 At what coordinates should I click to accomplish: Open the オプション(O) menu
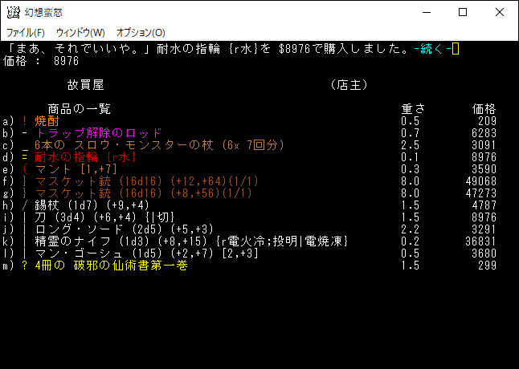pos(141,33)
